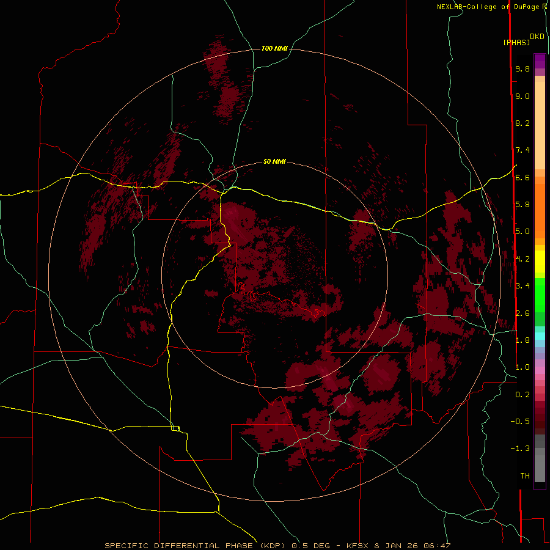Click the KFSX station identifier in the caption

(x=358, y=546)
